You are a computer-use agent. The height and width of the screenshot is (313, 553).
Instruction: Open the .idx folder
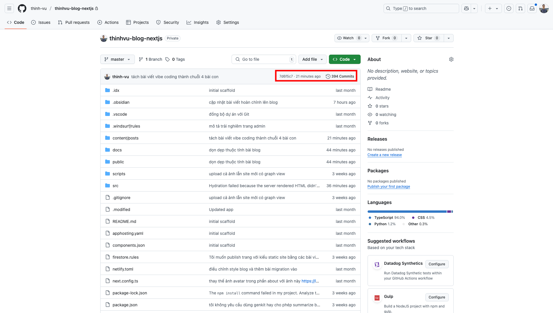pyautogui.click(x=116, y=90)
